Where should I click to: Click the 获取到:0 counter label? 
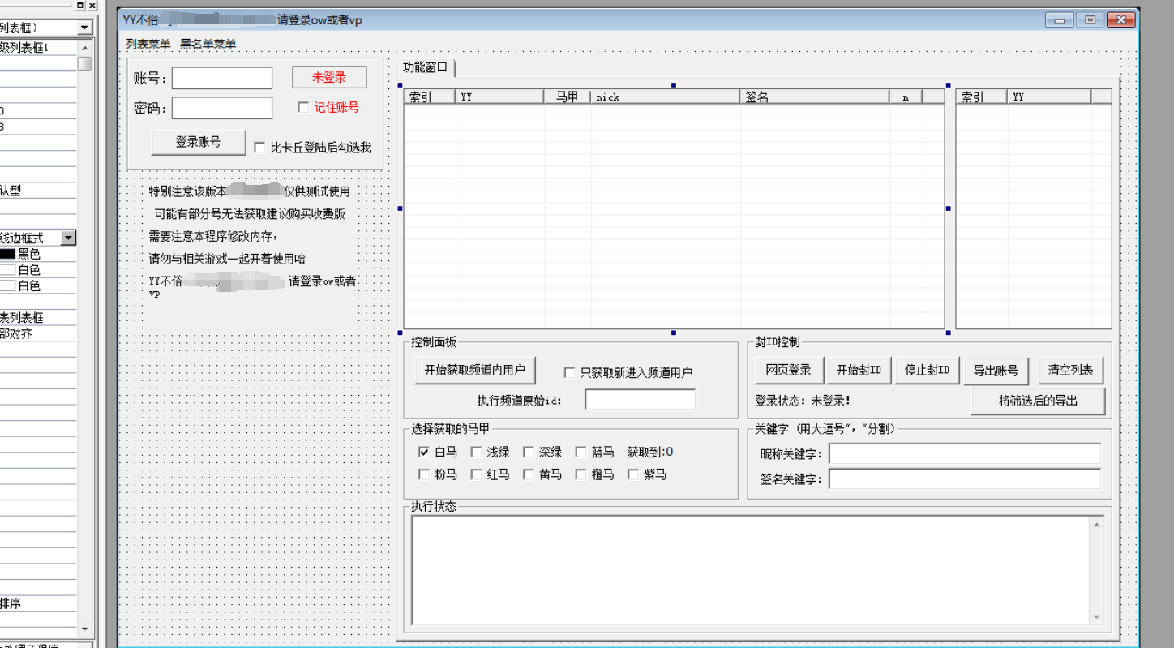[650, 453]
